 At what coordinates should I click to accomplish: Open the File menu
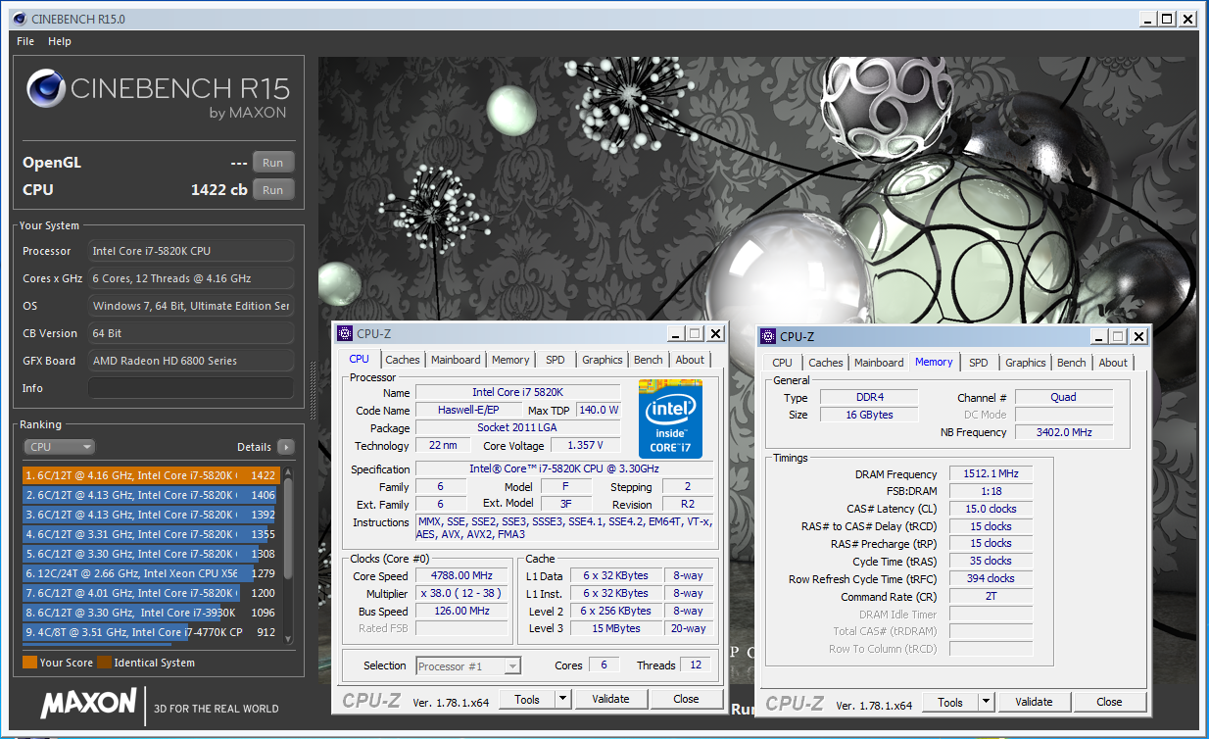point(25,41)
